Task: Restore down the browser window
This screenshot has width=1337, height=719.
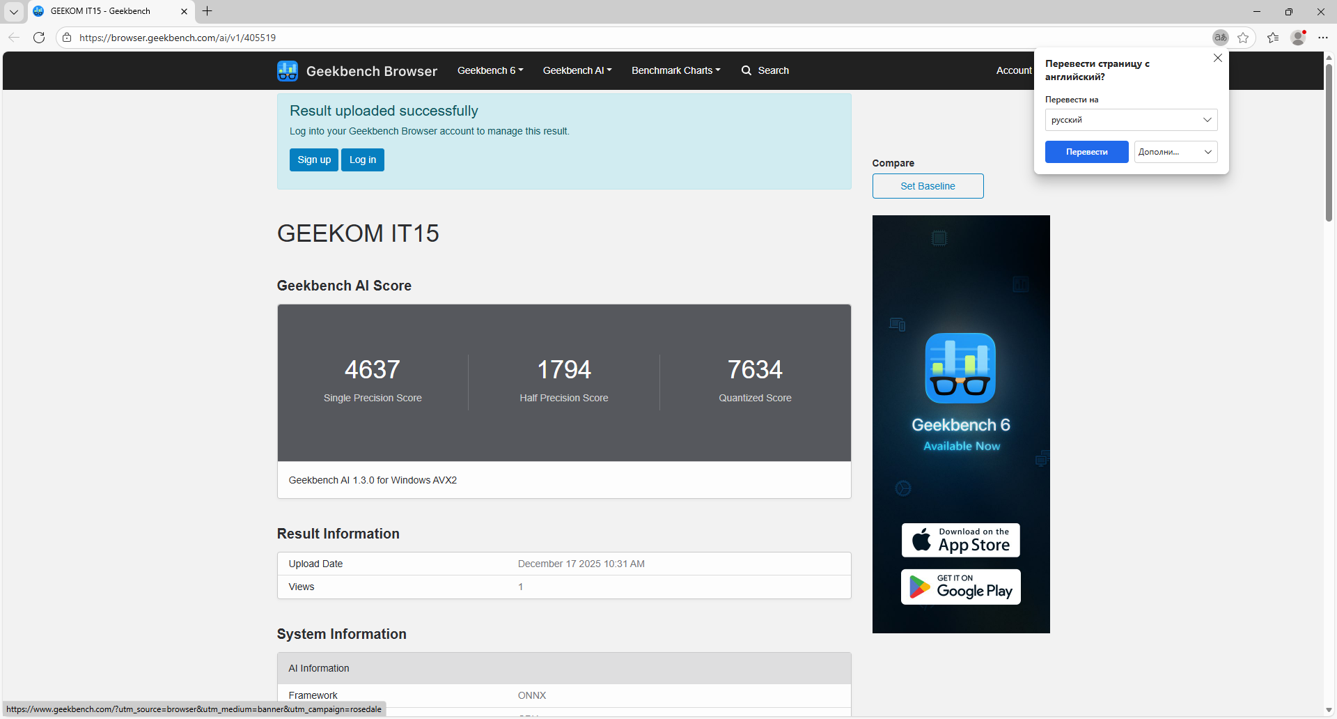Action: pyautogui.click(x=1289, y=11)
